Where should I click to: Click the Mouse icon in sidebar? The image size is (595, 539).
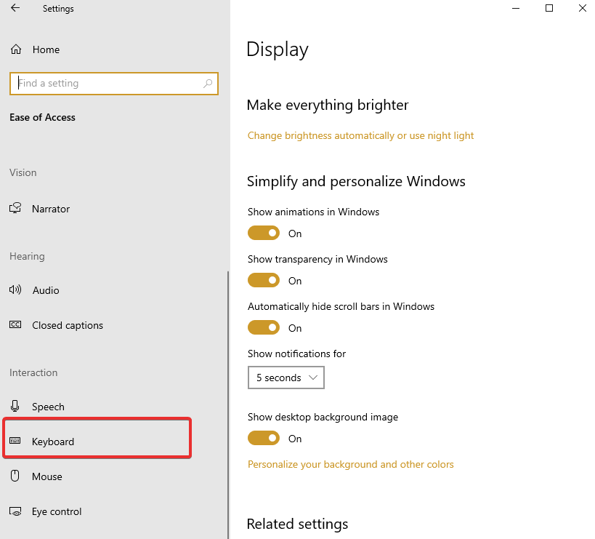pos(15,476)
